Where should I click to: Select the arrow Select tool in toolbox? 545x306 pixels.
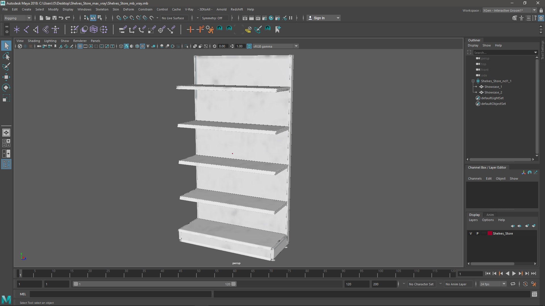point(6,46)
